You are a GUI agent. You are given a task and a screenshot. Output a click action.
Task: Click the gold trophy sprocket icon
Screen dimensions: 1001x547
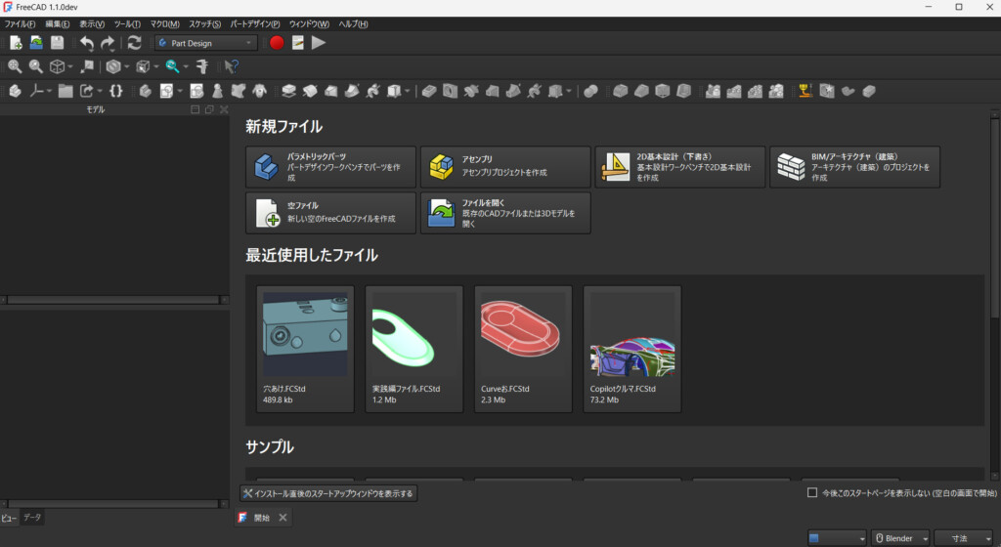805,91
